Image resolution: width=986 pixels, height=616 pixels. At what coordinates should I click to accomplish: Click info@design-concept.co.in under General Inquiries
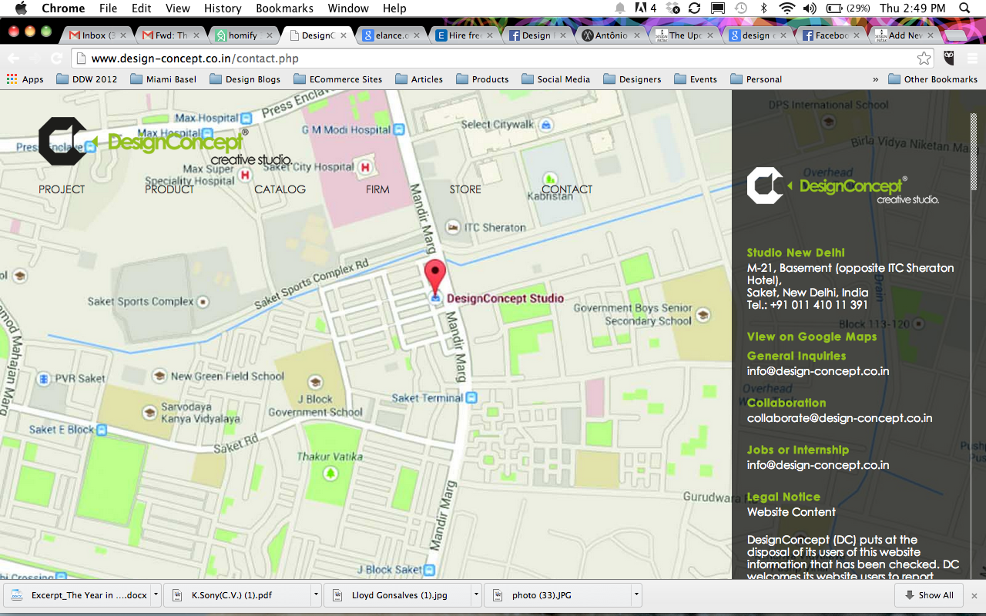pyautogui.click(x=818, y=371)
